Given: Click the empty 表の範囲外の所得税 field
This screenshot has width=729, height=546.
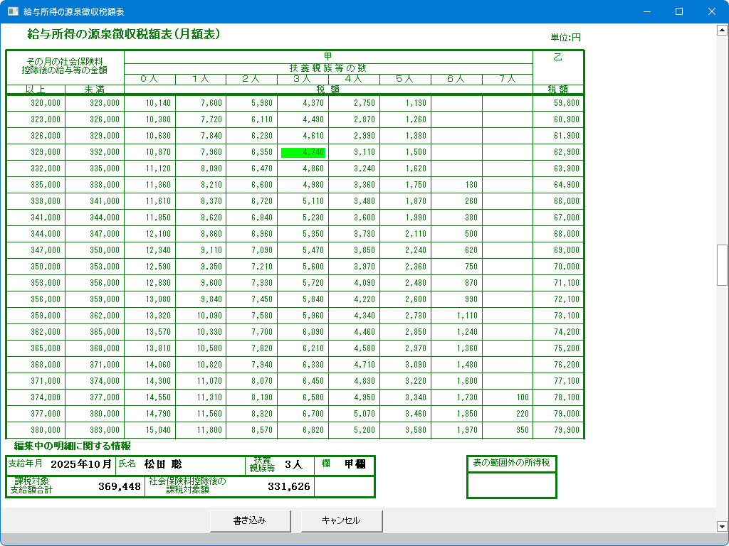Looking at the screenshot, I should coord(511,485).
